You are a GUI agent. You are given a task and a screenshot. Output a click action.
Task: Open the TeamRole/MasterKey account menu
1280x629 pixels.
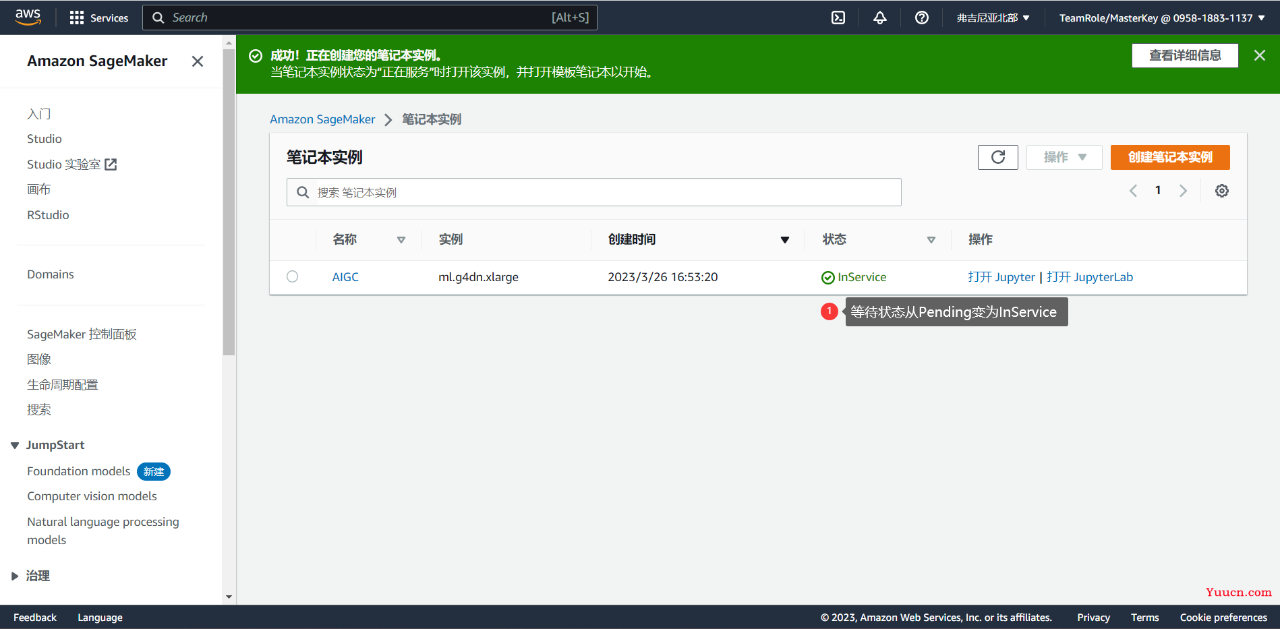[1162, 18]
